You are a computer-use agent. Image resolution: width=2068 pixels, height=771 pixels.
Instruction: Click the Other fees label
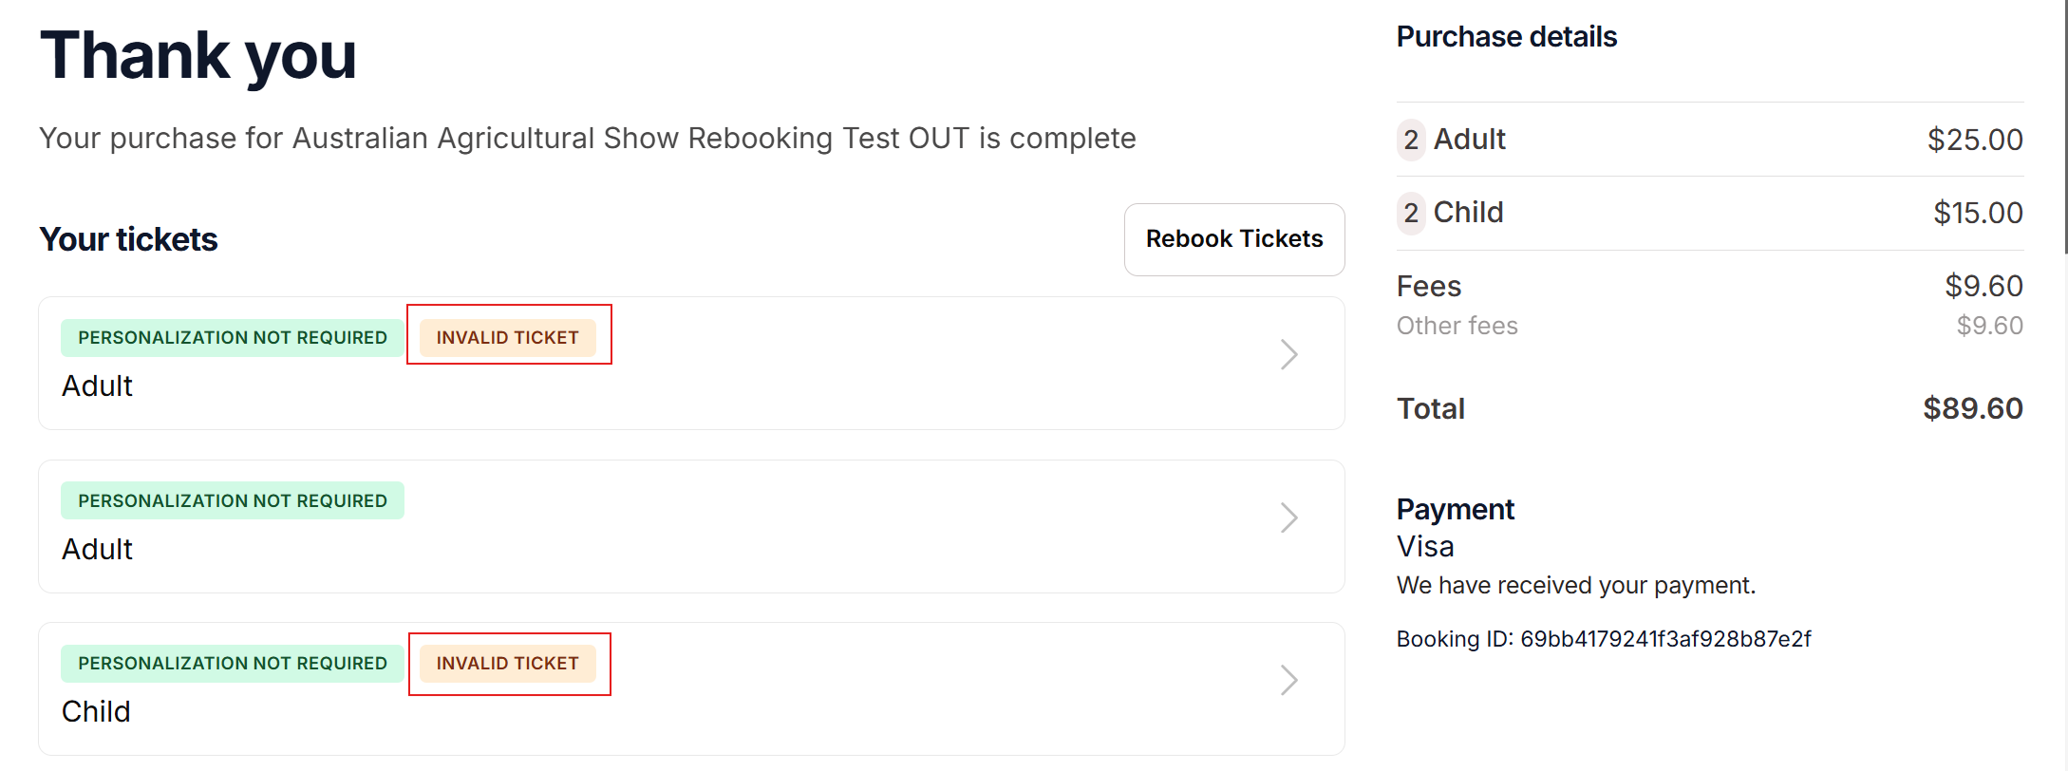1457,327
